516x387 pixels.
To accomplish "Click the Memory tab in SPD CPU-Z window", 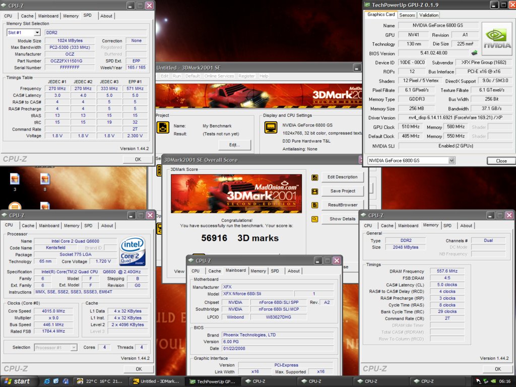I will [71, 16].
